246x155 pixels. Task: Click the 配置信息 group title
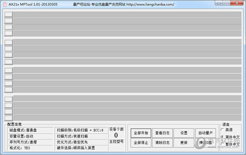[x=14, y=124]
